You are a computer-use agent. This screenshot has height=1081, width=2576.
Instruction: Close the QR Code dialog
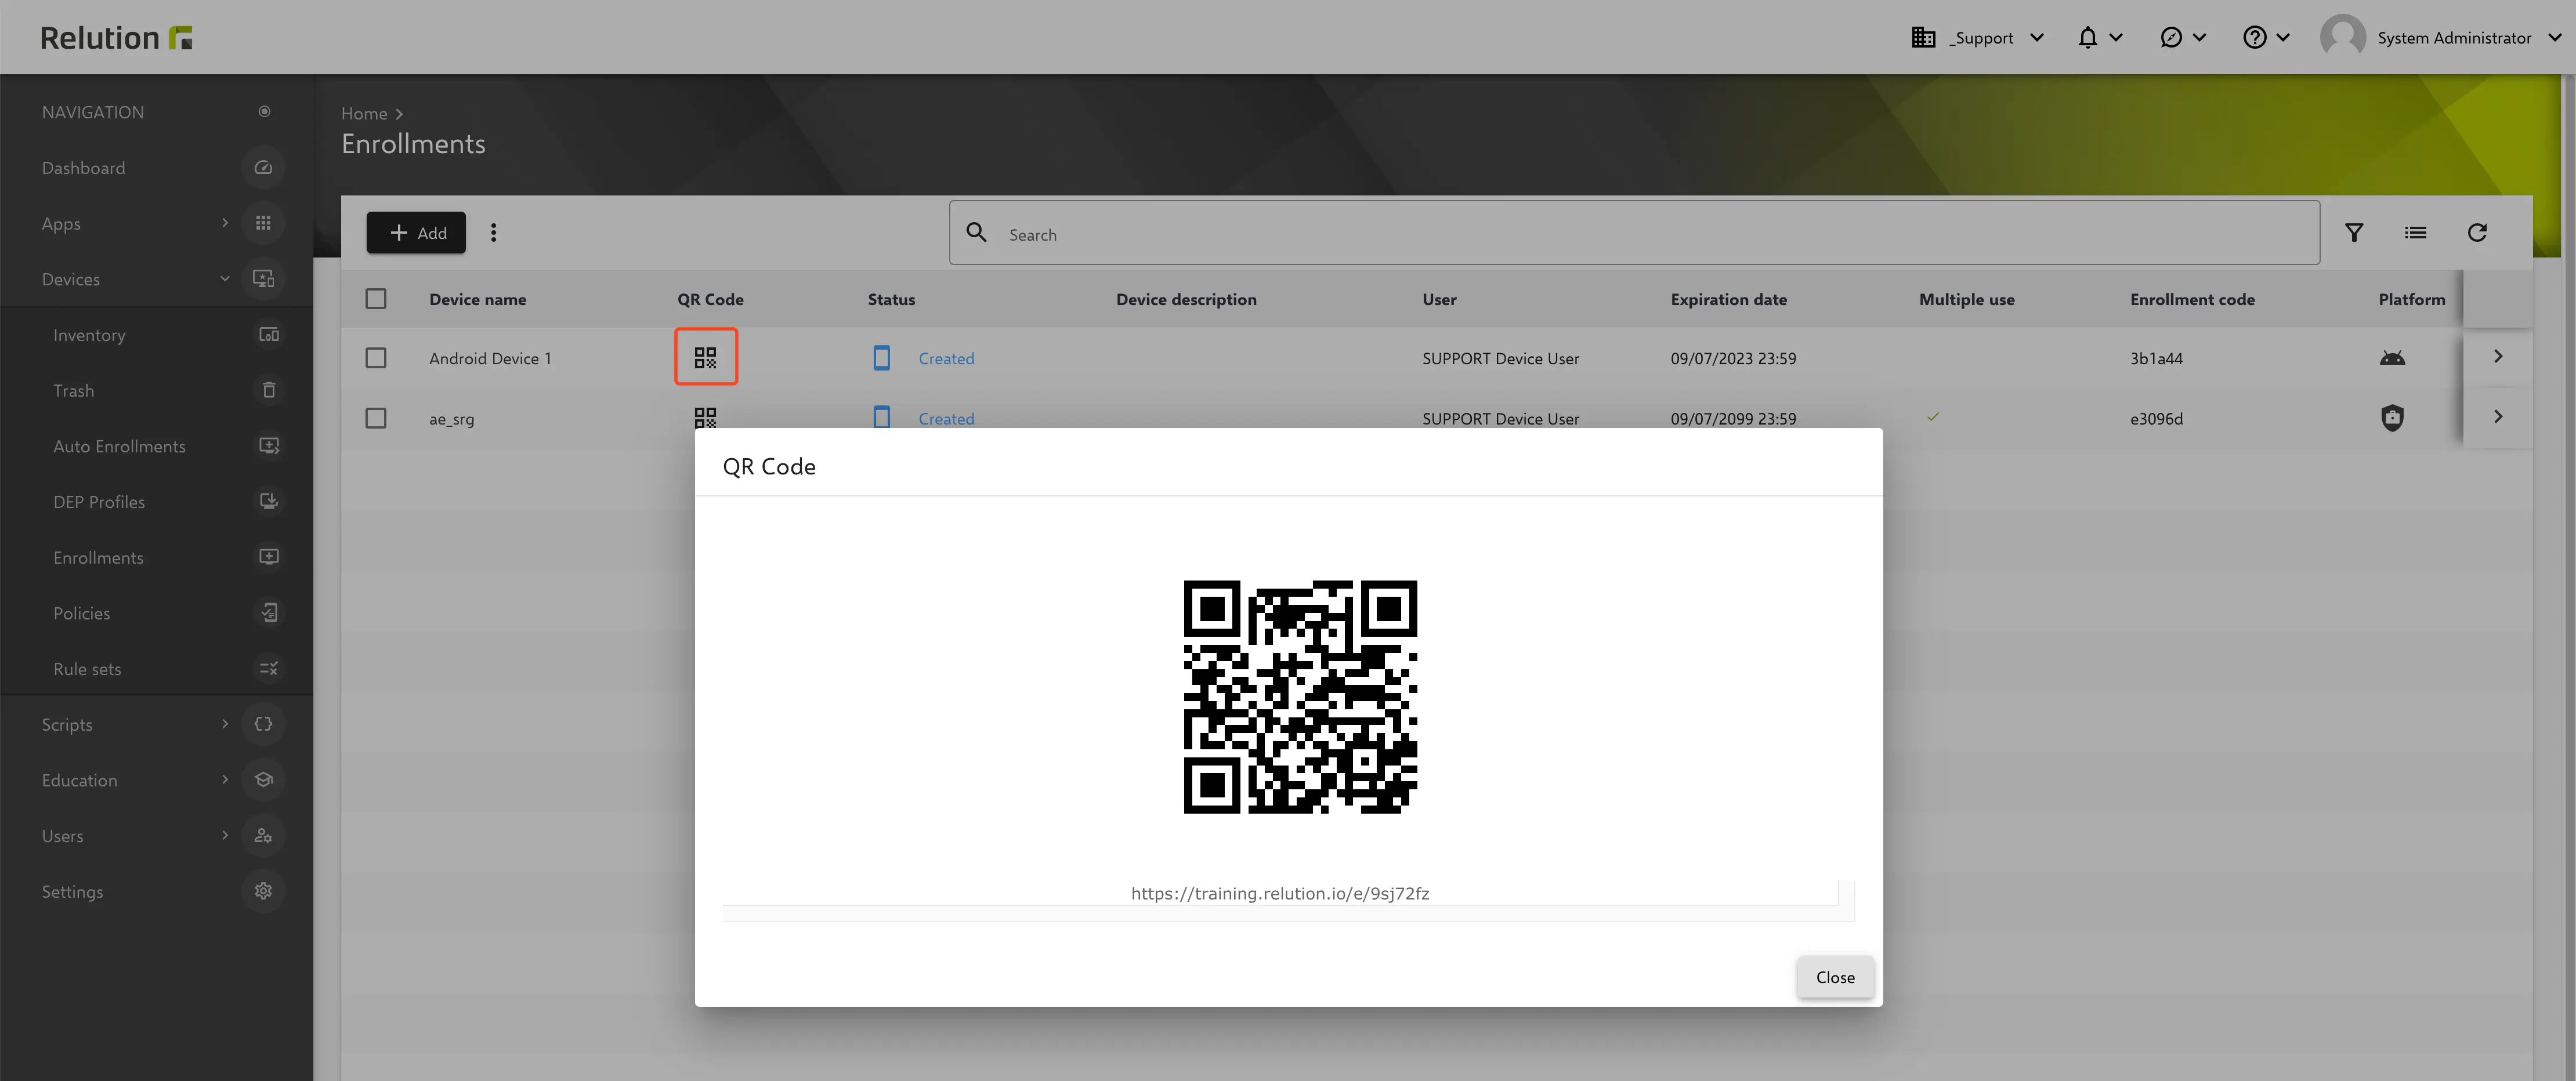click(x=1834, y=977)
